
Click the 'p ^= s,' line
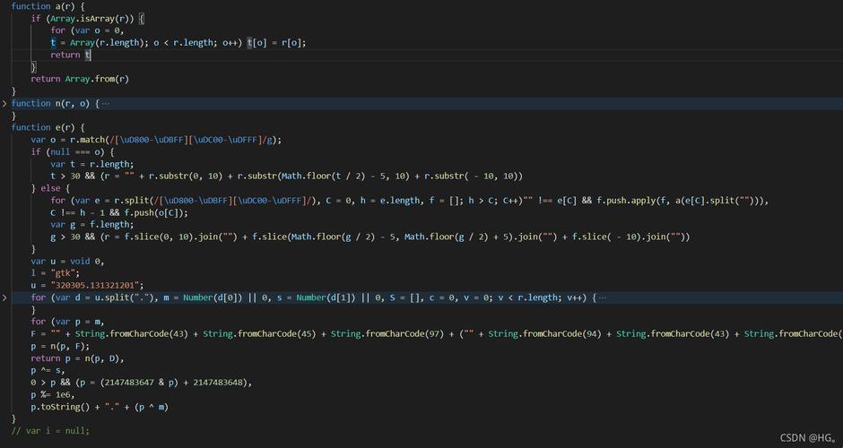48,371
